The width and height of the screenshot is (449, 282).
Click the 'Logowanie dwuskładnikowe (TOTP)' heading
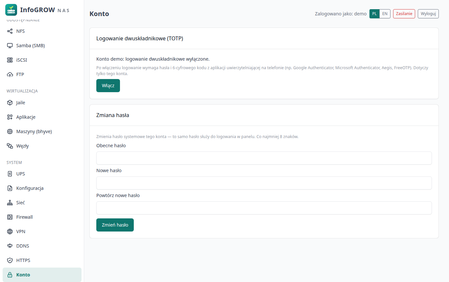pyautogui.click(x=140, y=38)
